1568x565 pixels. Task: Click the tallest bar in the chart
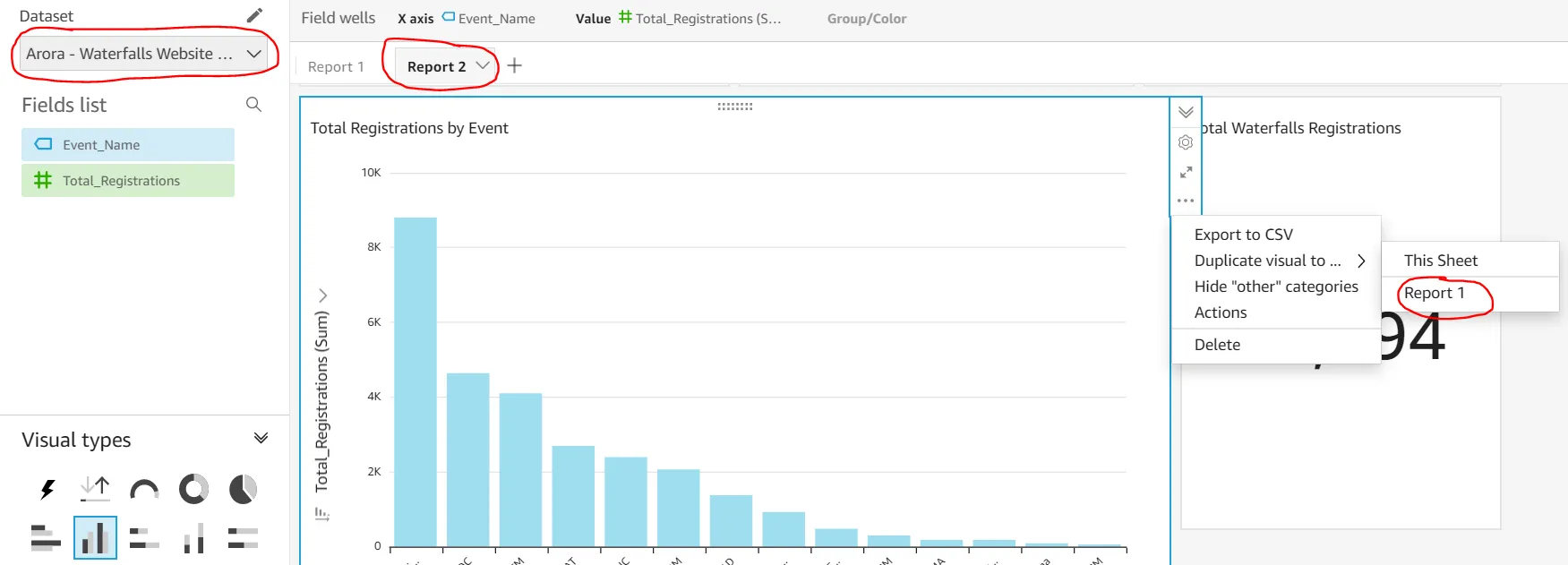point(416,382)
